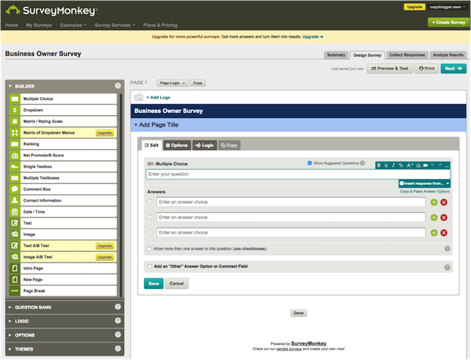Click the insert link icon in question toolbar
The height and width of the screenshot is (360, 471).
click(x=400, y=165)
